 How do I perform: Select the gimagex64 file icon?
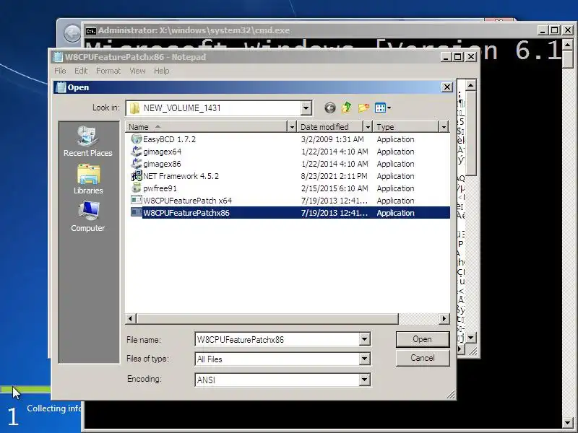(137, 152)
